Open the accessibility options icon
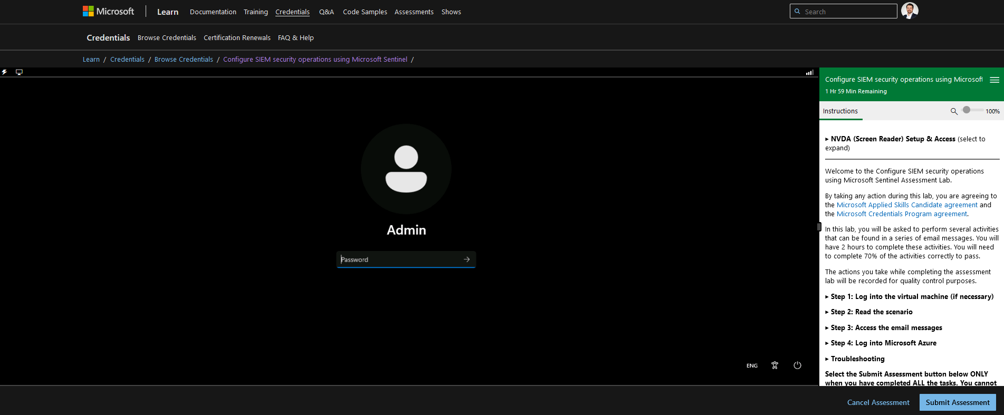Viewport: 1004px width, 415px height. coord(774,365)
